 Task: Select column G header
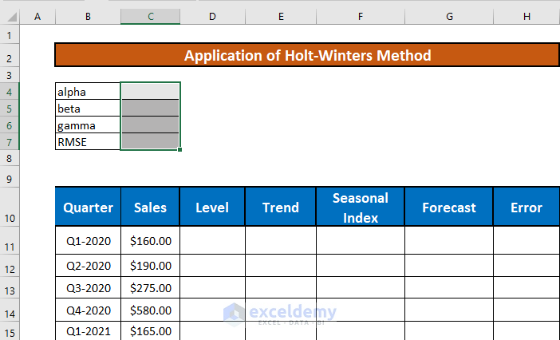[449, 17]
